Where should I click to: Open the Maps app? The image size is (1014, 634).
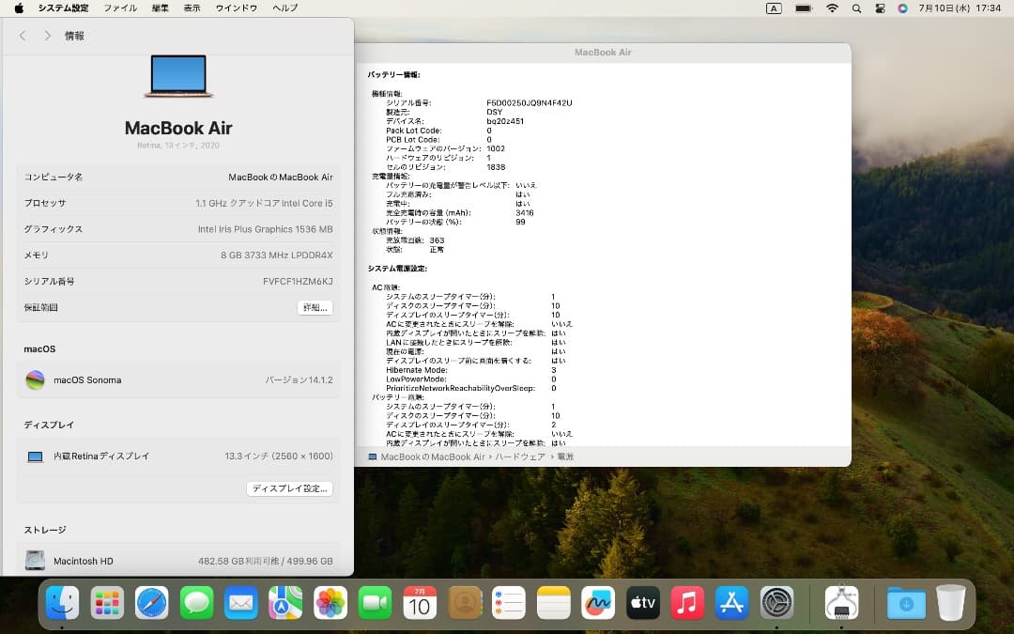(x=285, y=602)
